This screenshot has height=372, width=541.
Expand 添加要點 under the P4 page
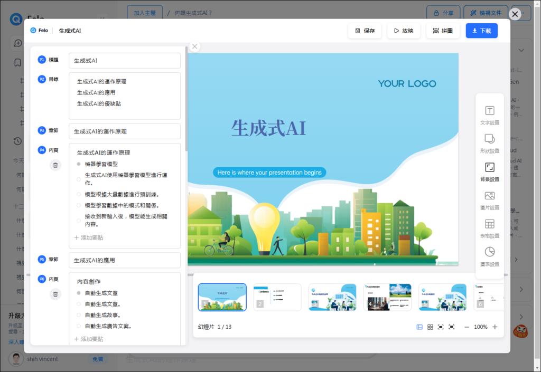(x=89, y=238)
